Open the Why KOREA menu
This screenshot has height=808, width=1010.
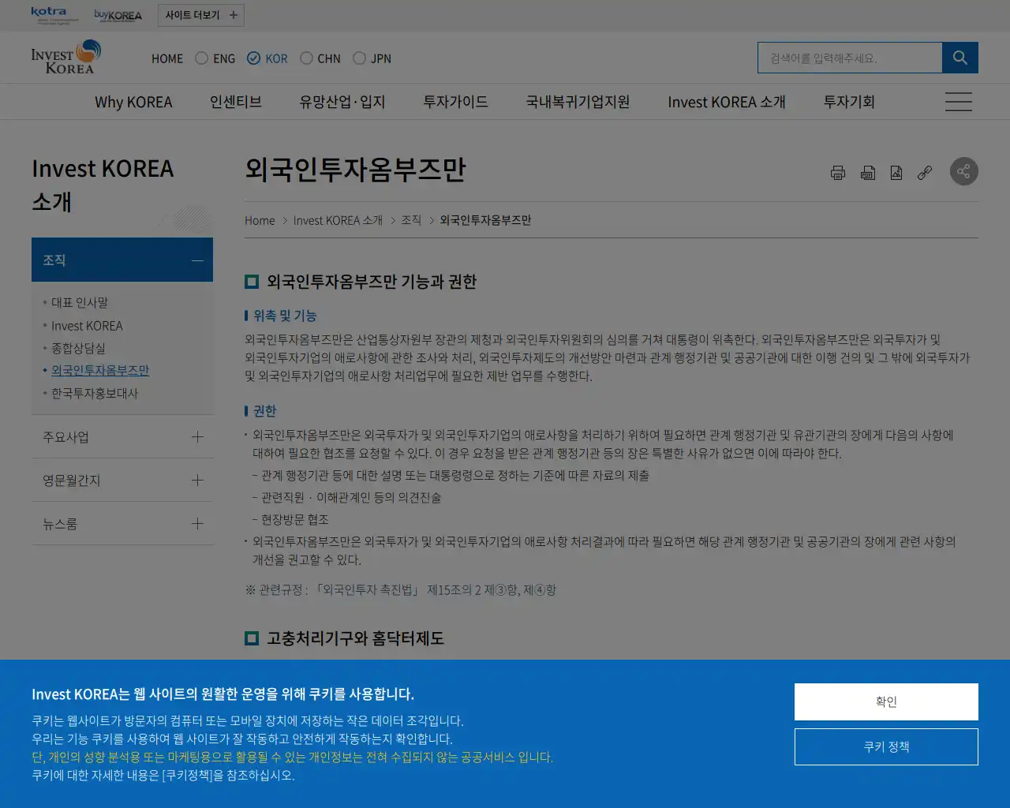(x=134, y=101)
